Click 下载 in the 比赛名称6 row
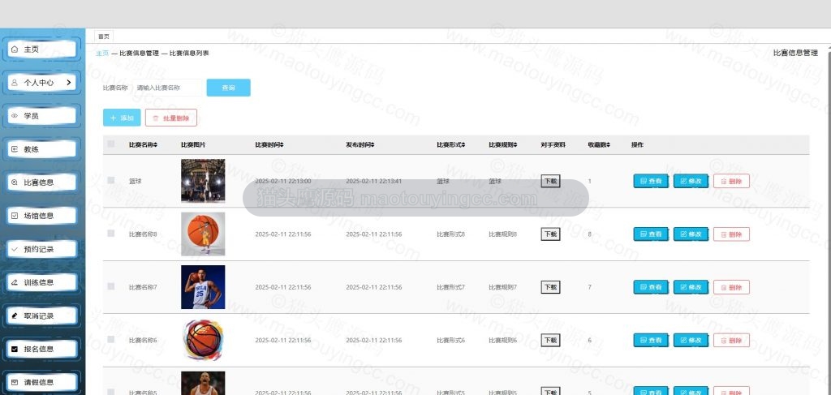The width and height of the screenshot is (831, 395). pyautogui.click(x=551, y=340)
